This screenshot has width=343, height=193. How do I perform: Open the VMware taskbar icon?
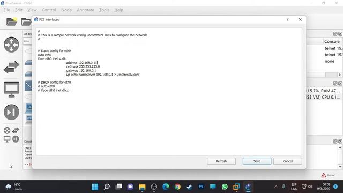point(236,187)
